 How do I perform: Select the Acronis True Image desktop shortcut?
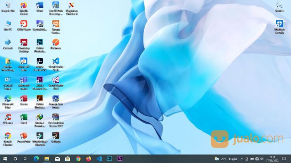(55, 102)
